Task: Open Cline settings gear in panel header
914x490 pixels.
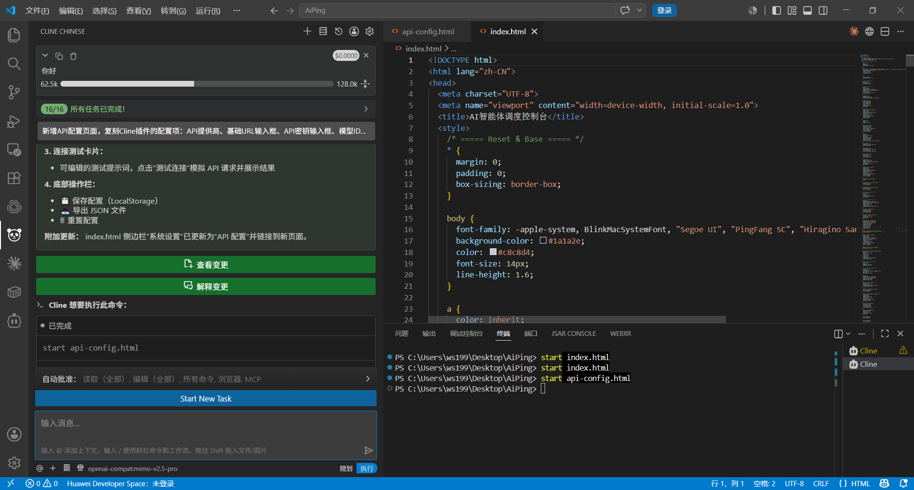Action: pos(369,31)
